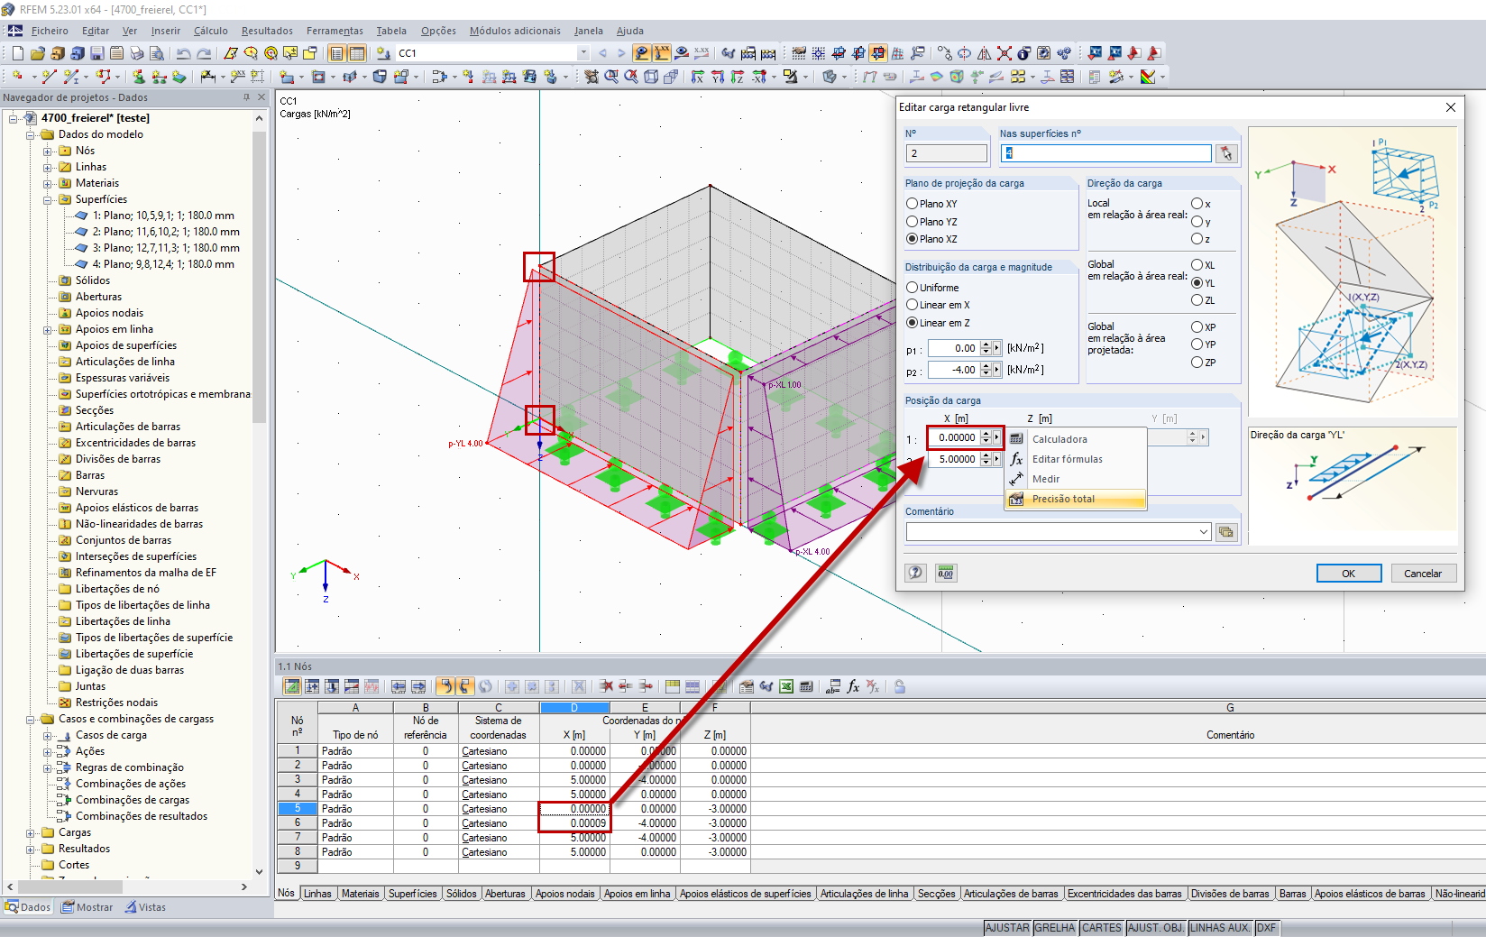Select the projected XP load direction
The height and width of the screenshot is (937, 1486).
point(1197,327)
